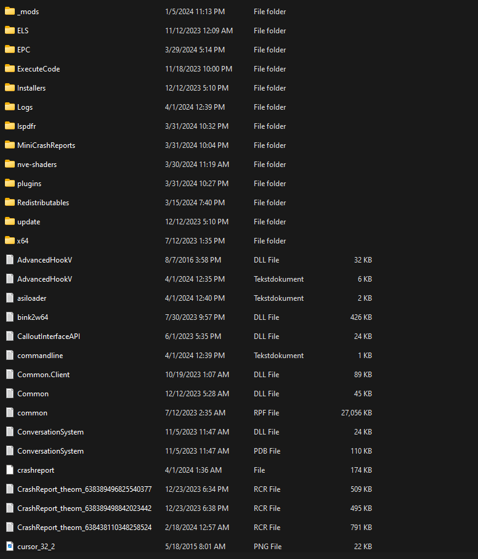Click the PNG File type label
Viewport: 478px width, 559px height.
267,547
